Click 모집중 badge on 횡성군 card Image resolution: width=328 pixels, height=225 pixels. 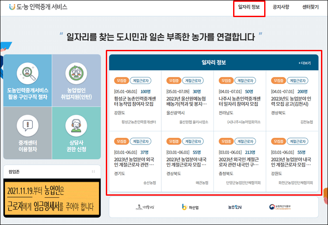point(121,81)
